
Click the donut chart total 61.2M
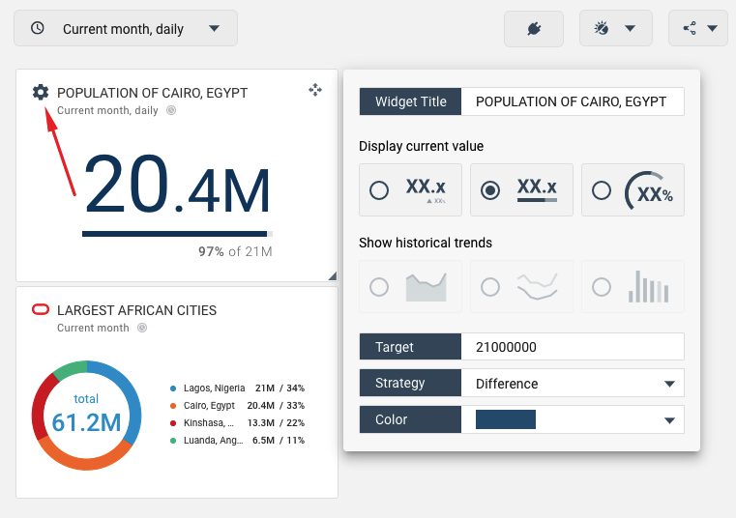(x=86, y=422)
